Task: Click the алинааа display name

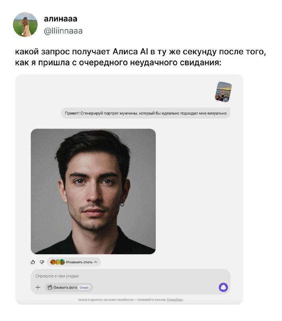Action: (x=61, y=18)
